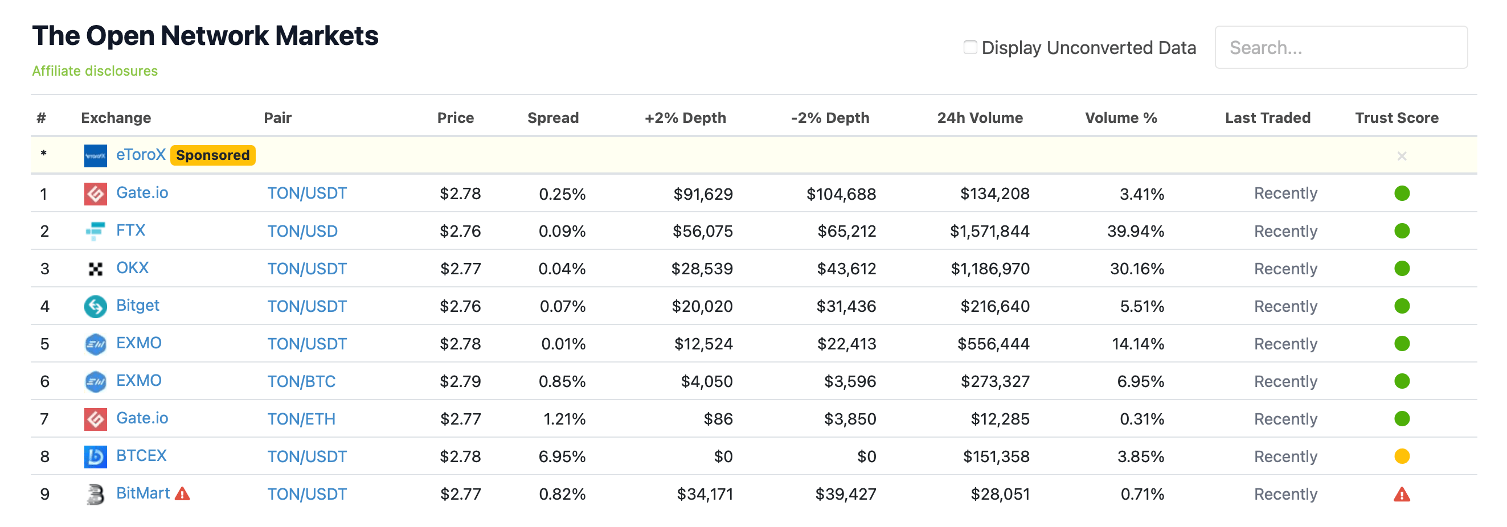
Task: Open the Gate.io TON/ETH pair link
Action: tap(301, 419)
